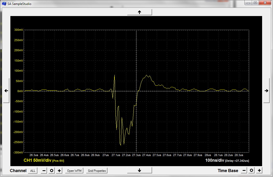The height and width of the screenshot is (177, 273).
Task: Decrease Time Base with the minus button
Action: 244,170
